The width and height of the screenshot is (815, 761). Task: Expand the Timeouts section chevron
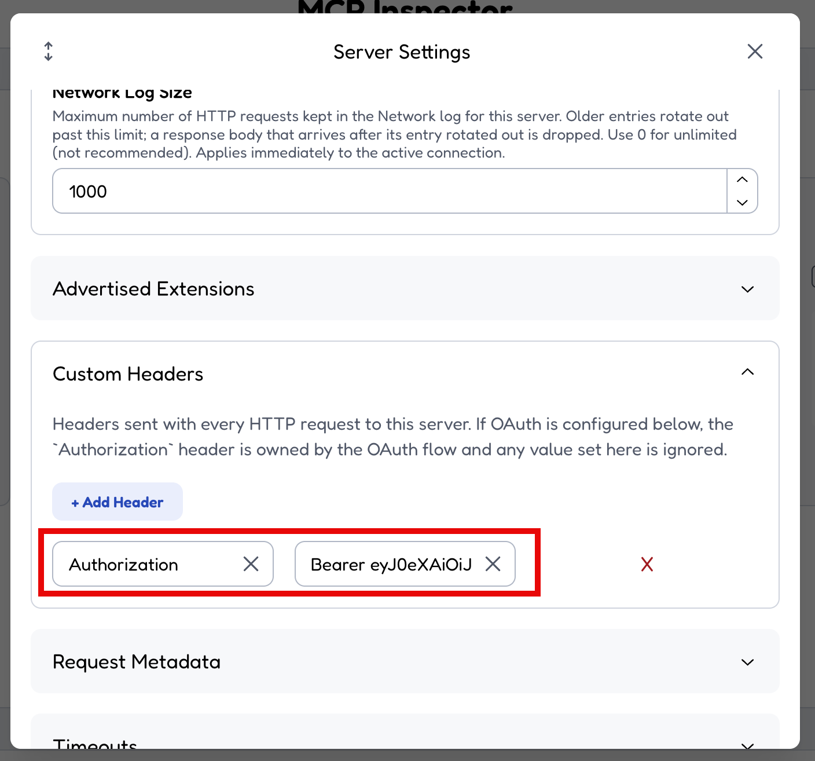[748, 746]
